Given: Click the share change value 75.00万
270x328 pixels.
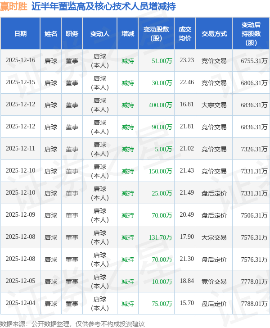Looking at the screenshot, I should coord(162,304).
